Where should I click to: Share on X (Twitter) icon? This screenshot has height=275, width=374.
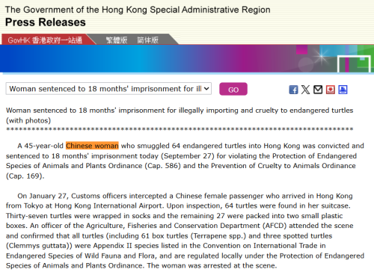[305, 90]
